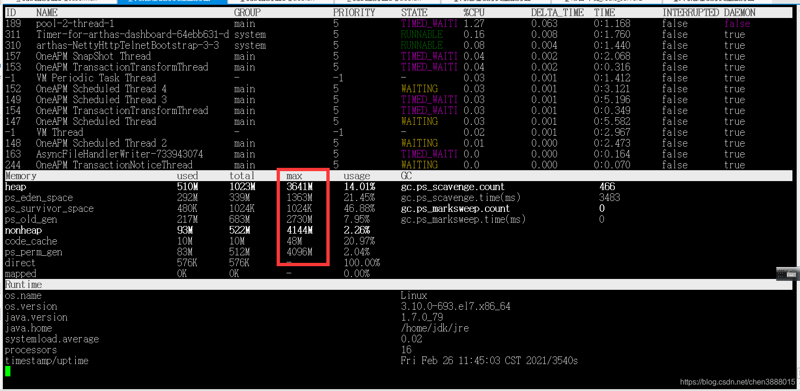Image resolution: width=800 pixels, height=391 pixels.
Task: Click the GC section header
Action: click(x=406, y=176)
